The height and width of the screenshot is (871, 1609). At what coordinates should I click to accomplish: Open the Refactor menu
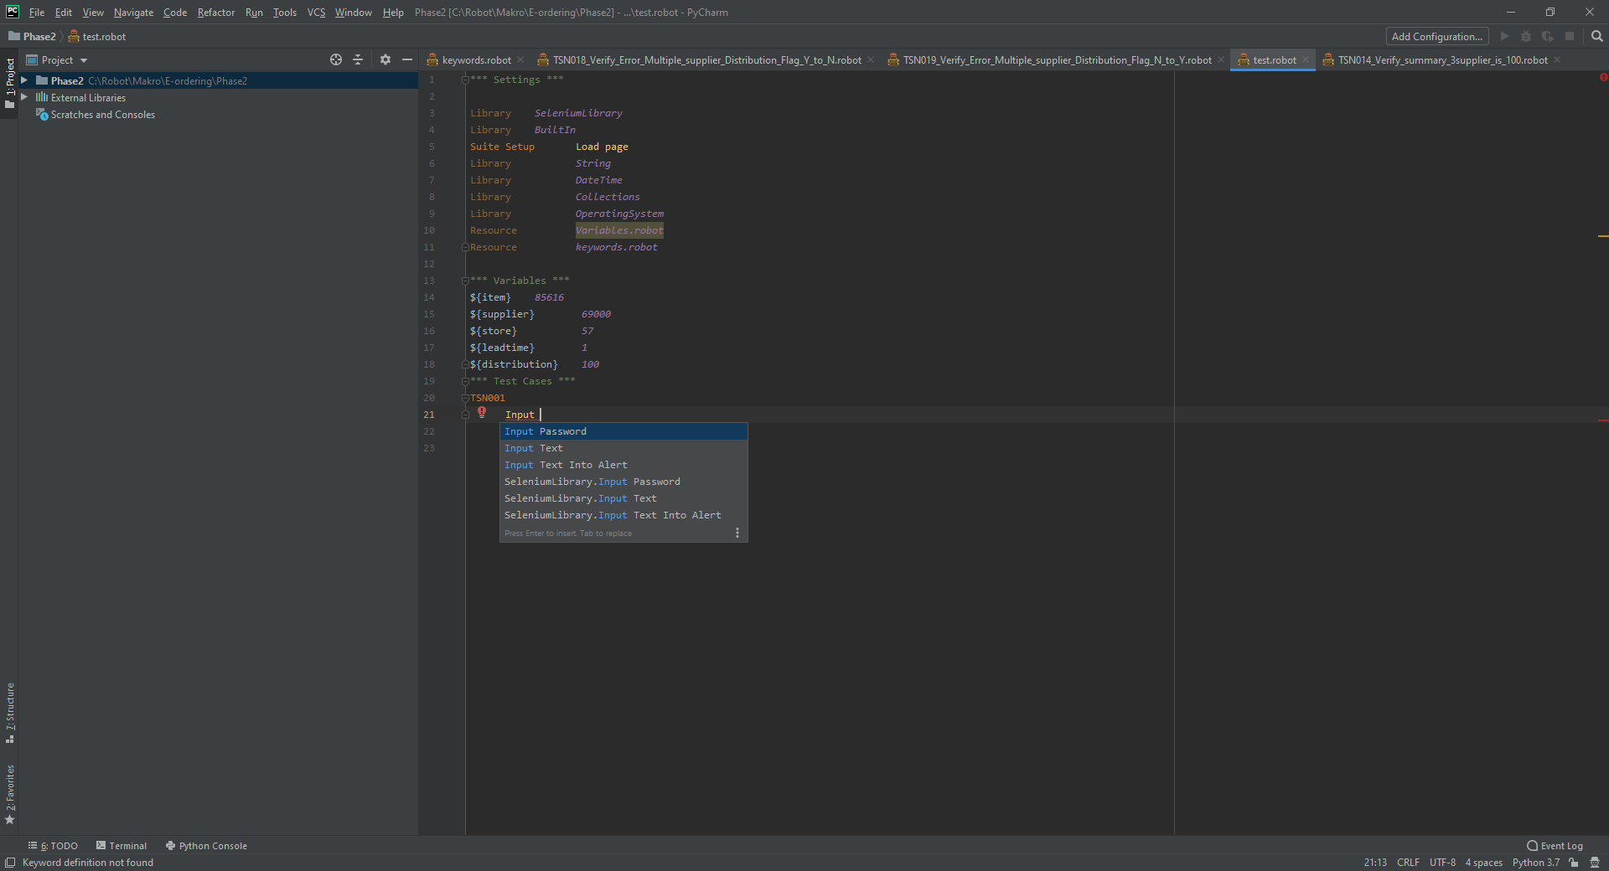[x=215, y=13]
